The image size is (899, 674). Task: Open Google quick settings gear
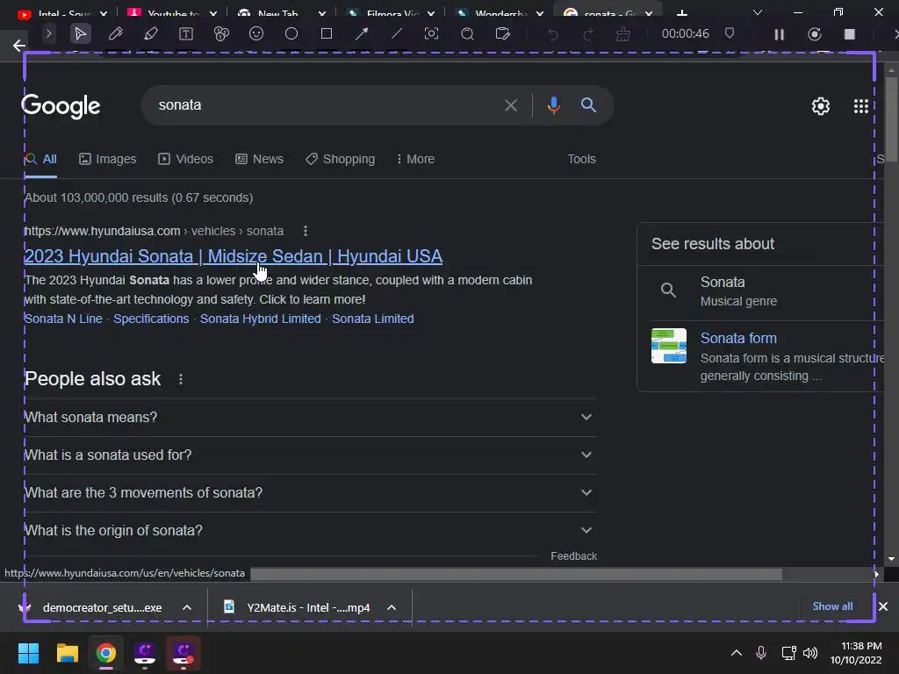pos(821,106)
